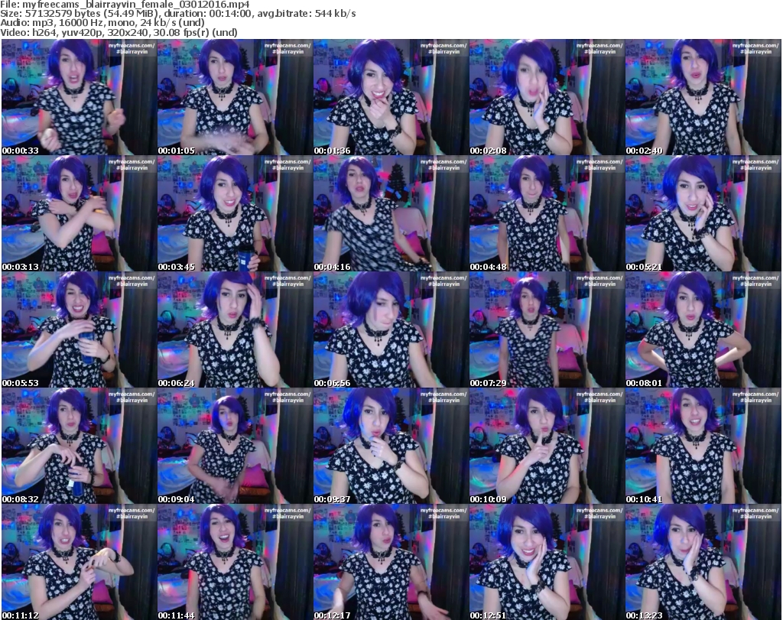Select the final thumbnail at 00:13:23
The width and height of the screenshot is (783, 620).
point(703,562)
